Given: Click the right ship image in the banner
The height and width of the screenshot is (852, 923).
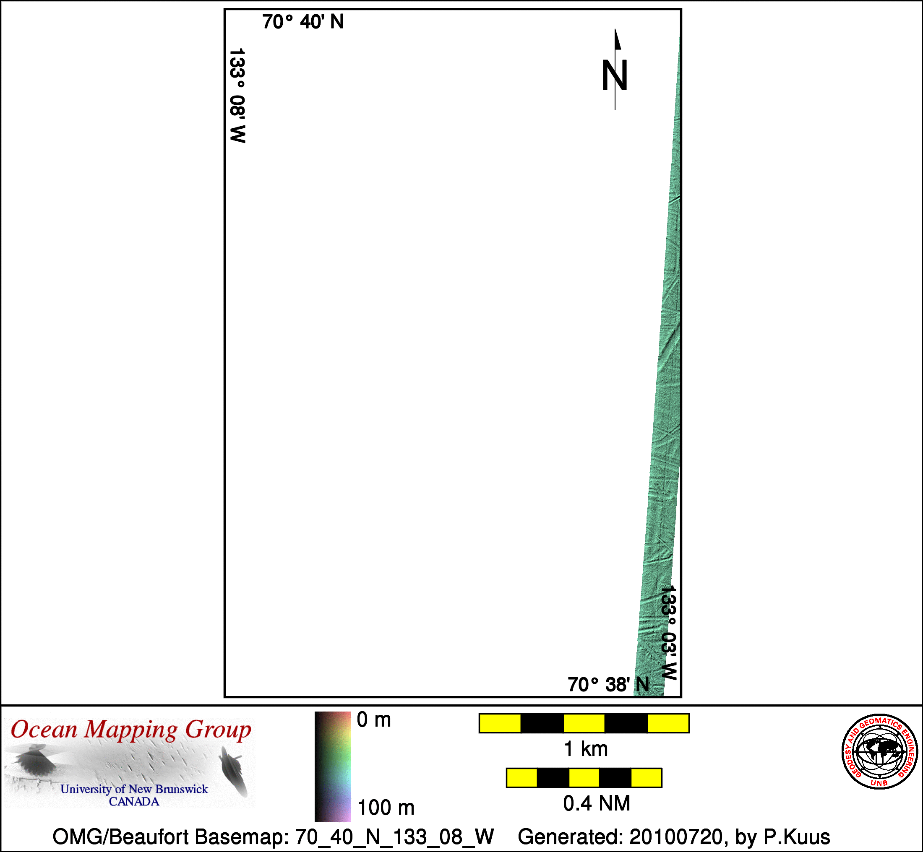Looking at the screenshot, I should click(x=231, y=770).
